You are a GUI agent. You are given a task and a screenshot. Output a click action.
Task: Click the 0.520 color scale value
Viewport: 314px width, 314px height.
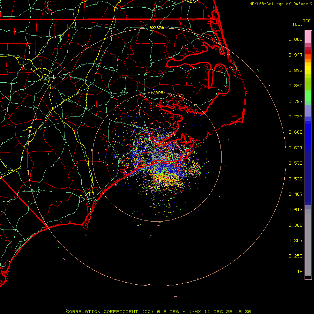[296, 179]
